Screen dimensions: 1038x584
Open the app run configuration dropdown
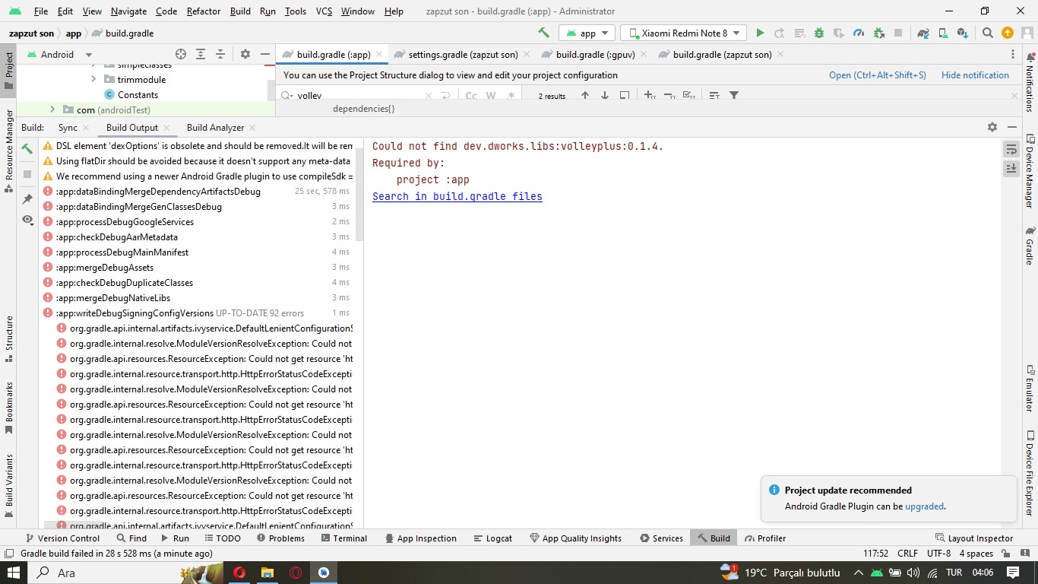click(587, 33)
